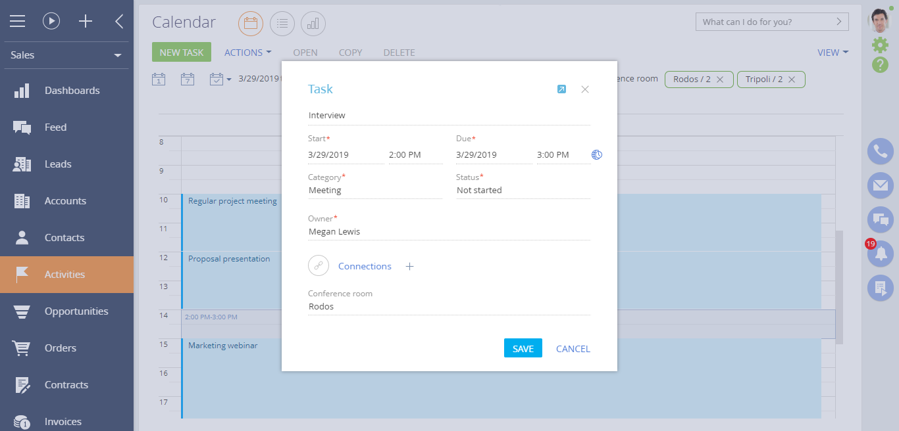Open system designer gear icon

tap(880, 45)
